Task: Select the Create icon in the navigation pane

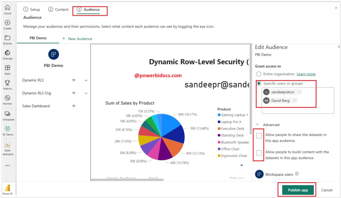Action: [x=7, y=23]
